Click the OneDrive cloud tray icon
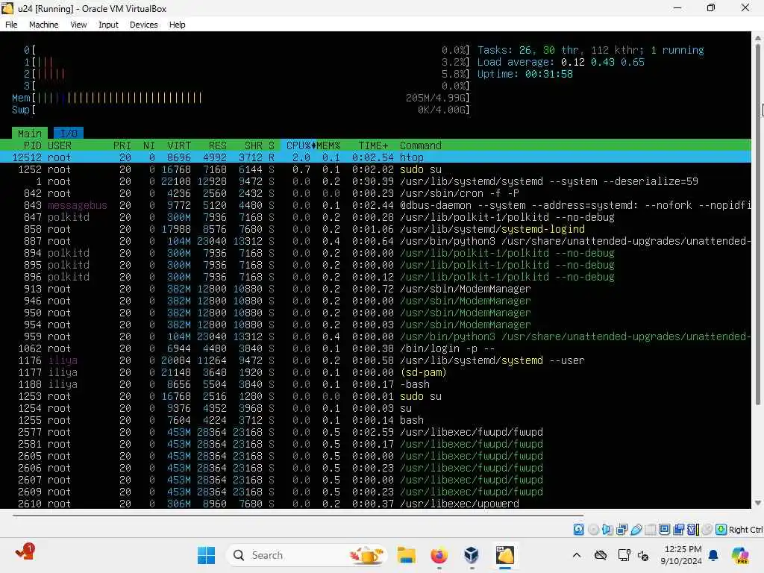 pyautogui.click(x=601, y=555)
